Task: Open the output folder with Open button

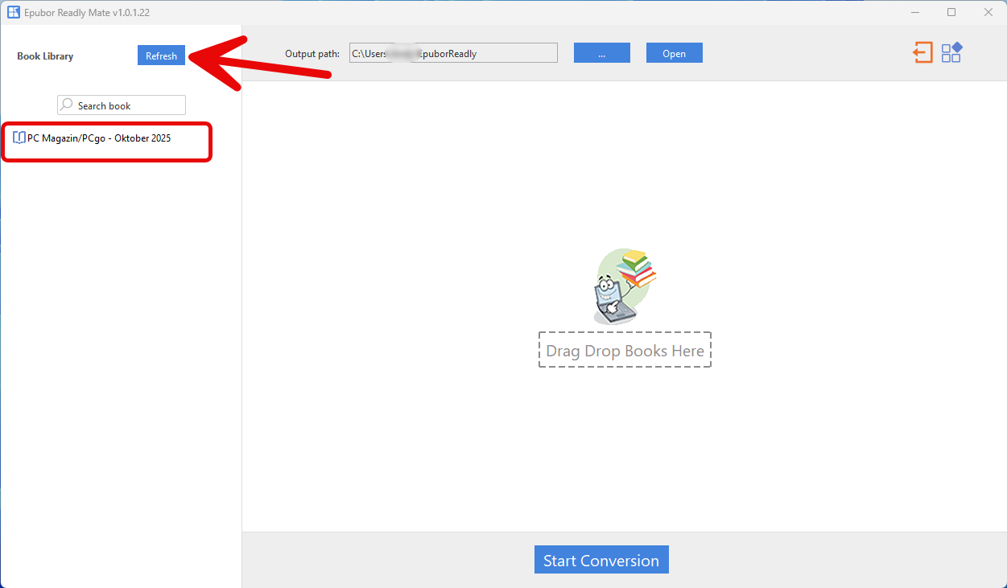Action: (674, 53)
